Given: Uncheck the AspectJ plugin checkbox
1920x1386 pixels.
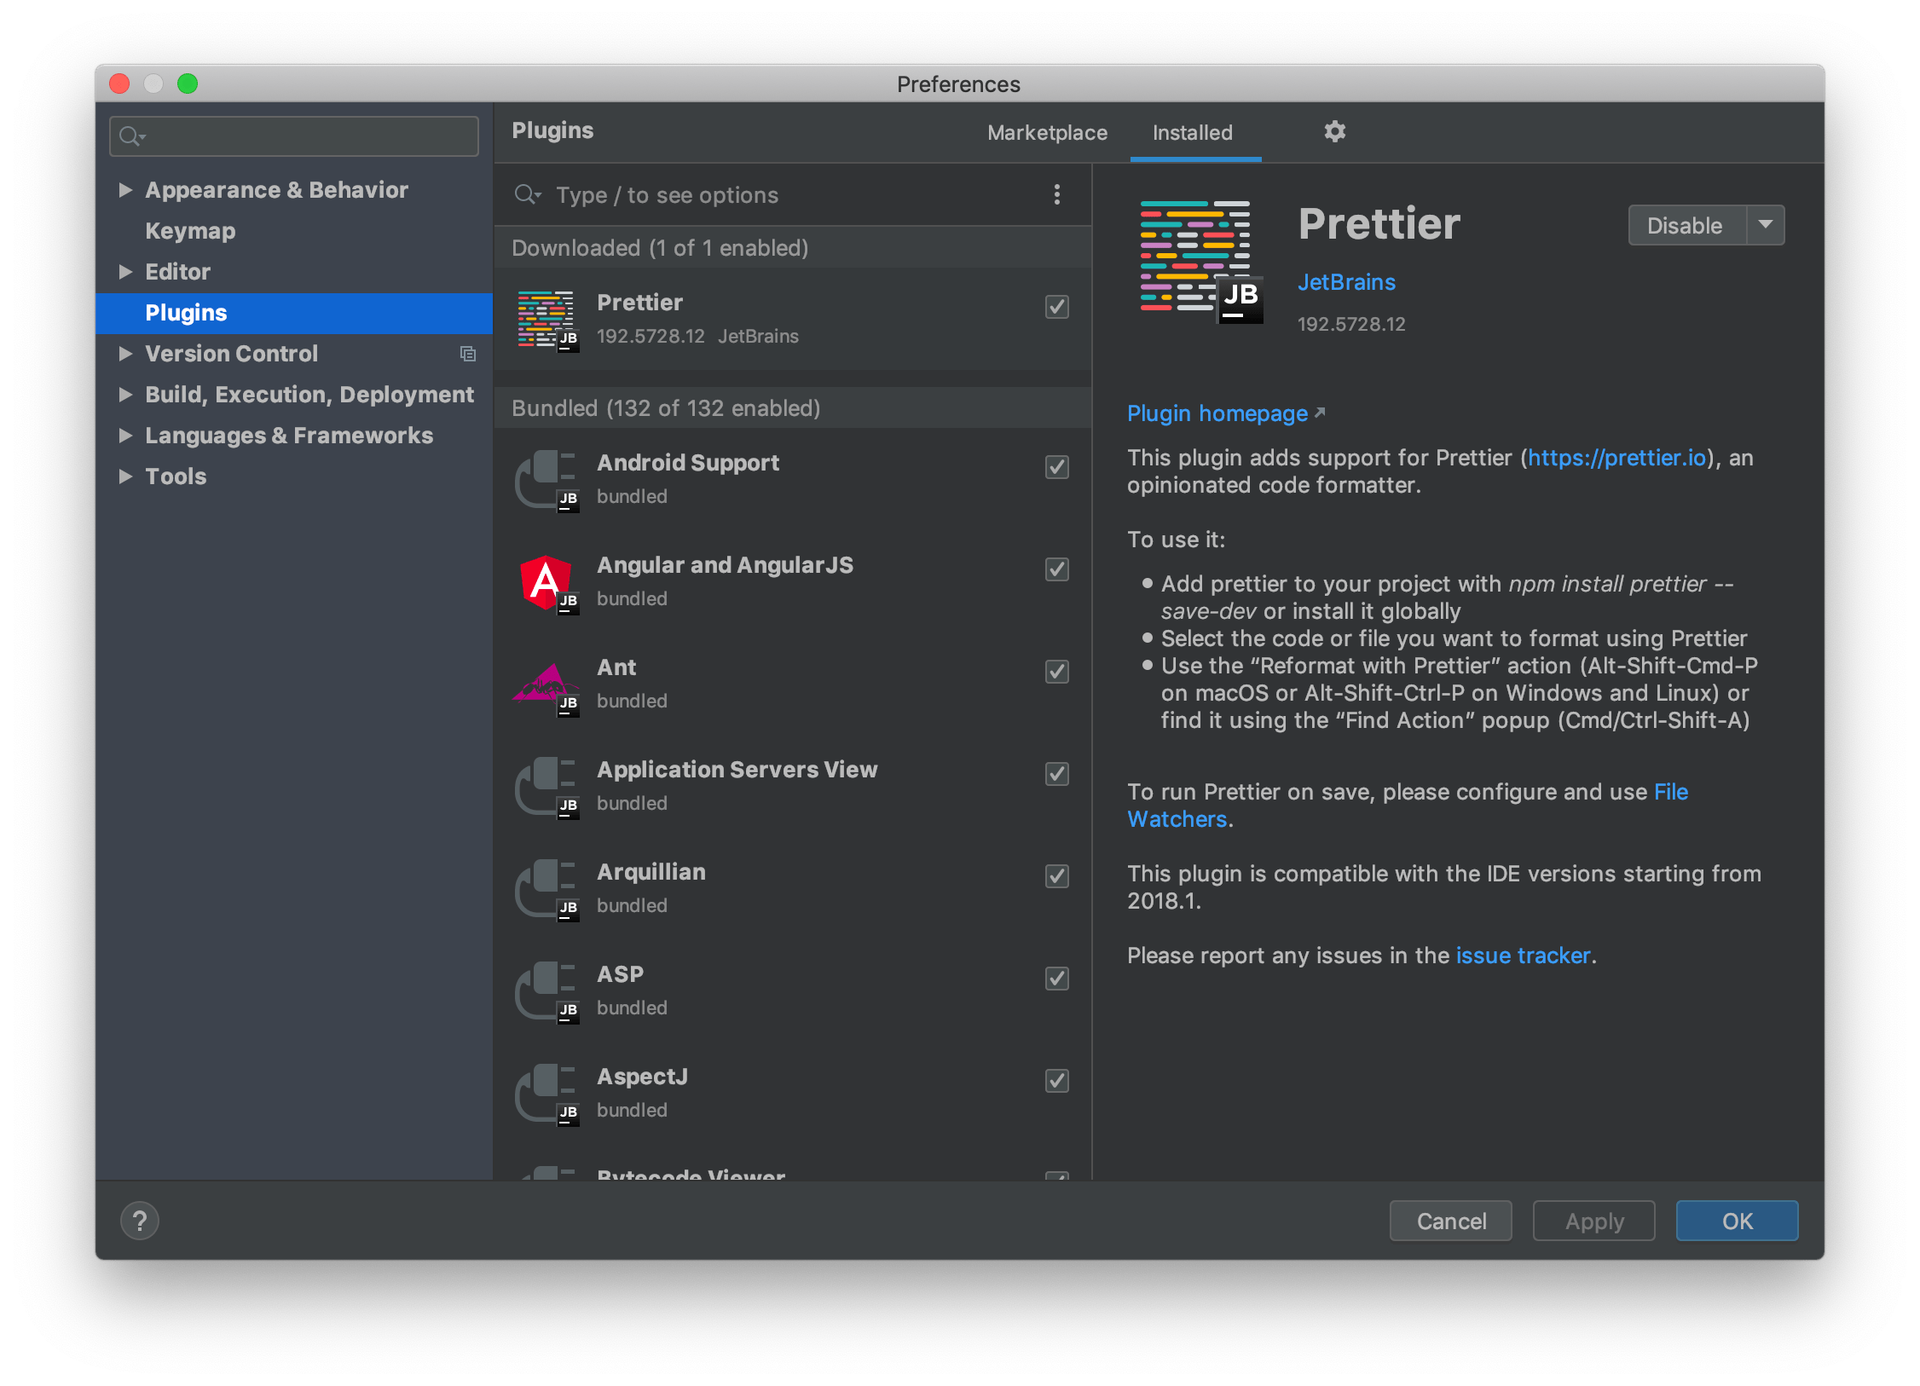Looking at the screenshot, I should 1056,1081.
